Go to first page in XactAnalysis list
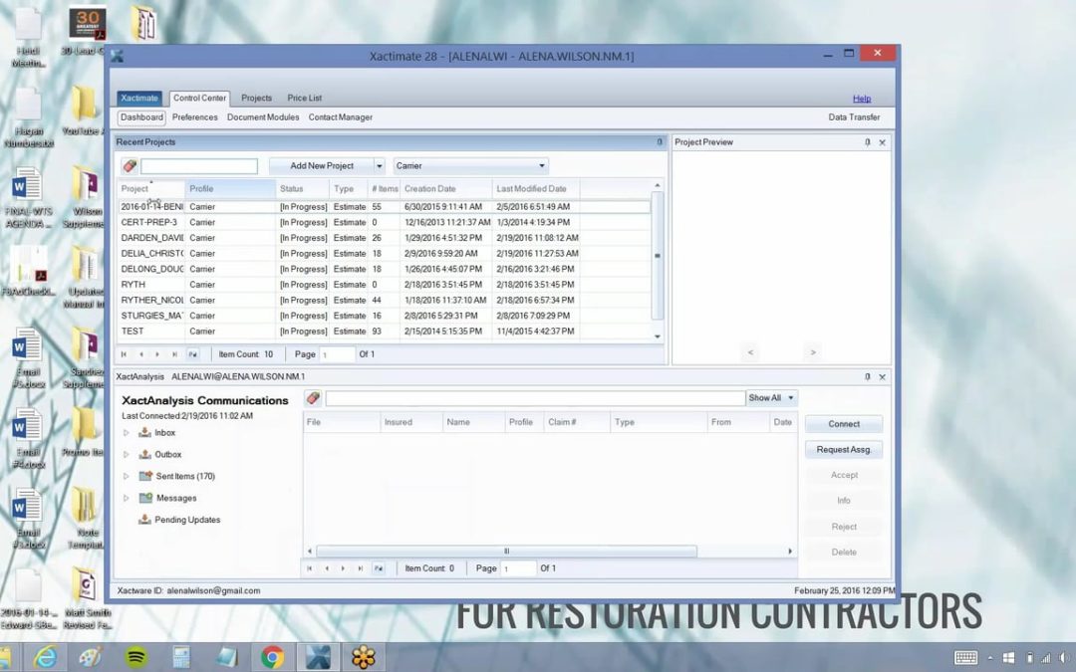Image resolution: width=1076 pixels, height=672 pixels. (310, 568)
